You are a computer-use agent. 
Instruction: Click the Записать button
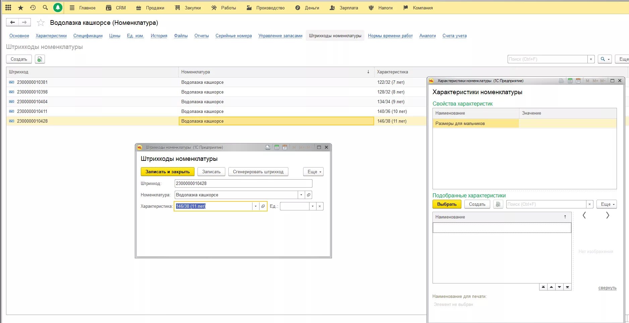pyautogui.click(x=211, y=172)
